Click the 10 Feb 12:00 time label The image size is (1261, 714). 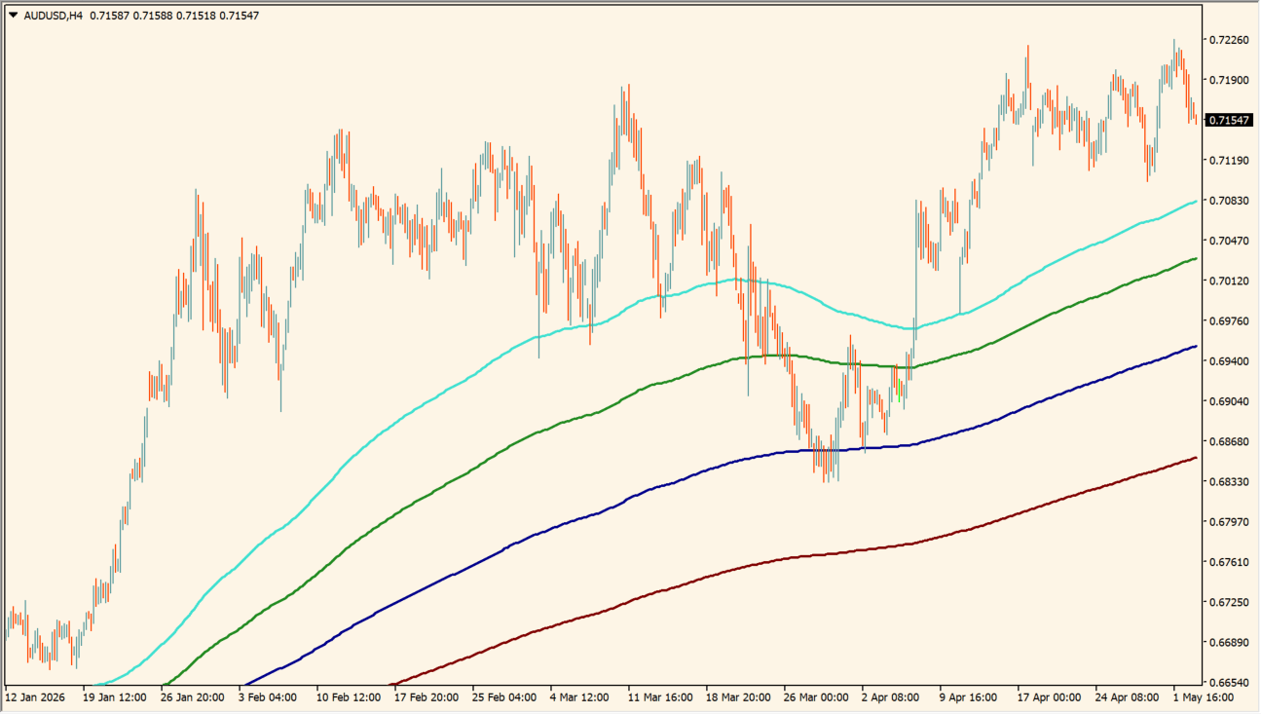pos(348,698)
